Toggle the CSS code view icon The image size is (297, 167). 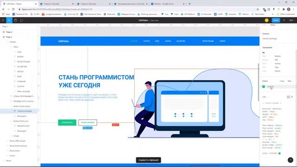(288, 97)
